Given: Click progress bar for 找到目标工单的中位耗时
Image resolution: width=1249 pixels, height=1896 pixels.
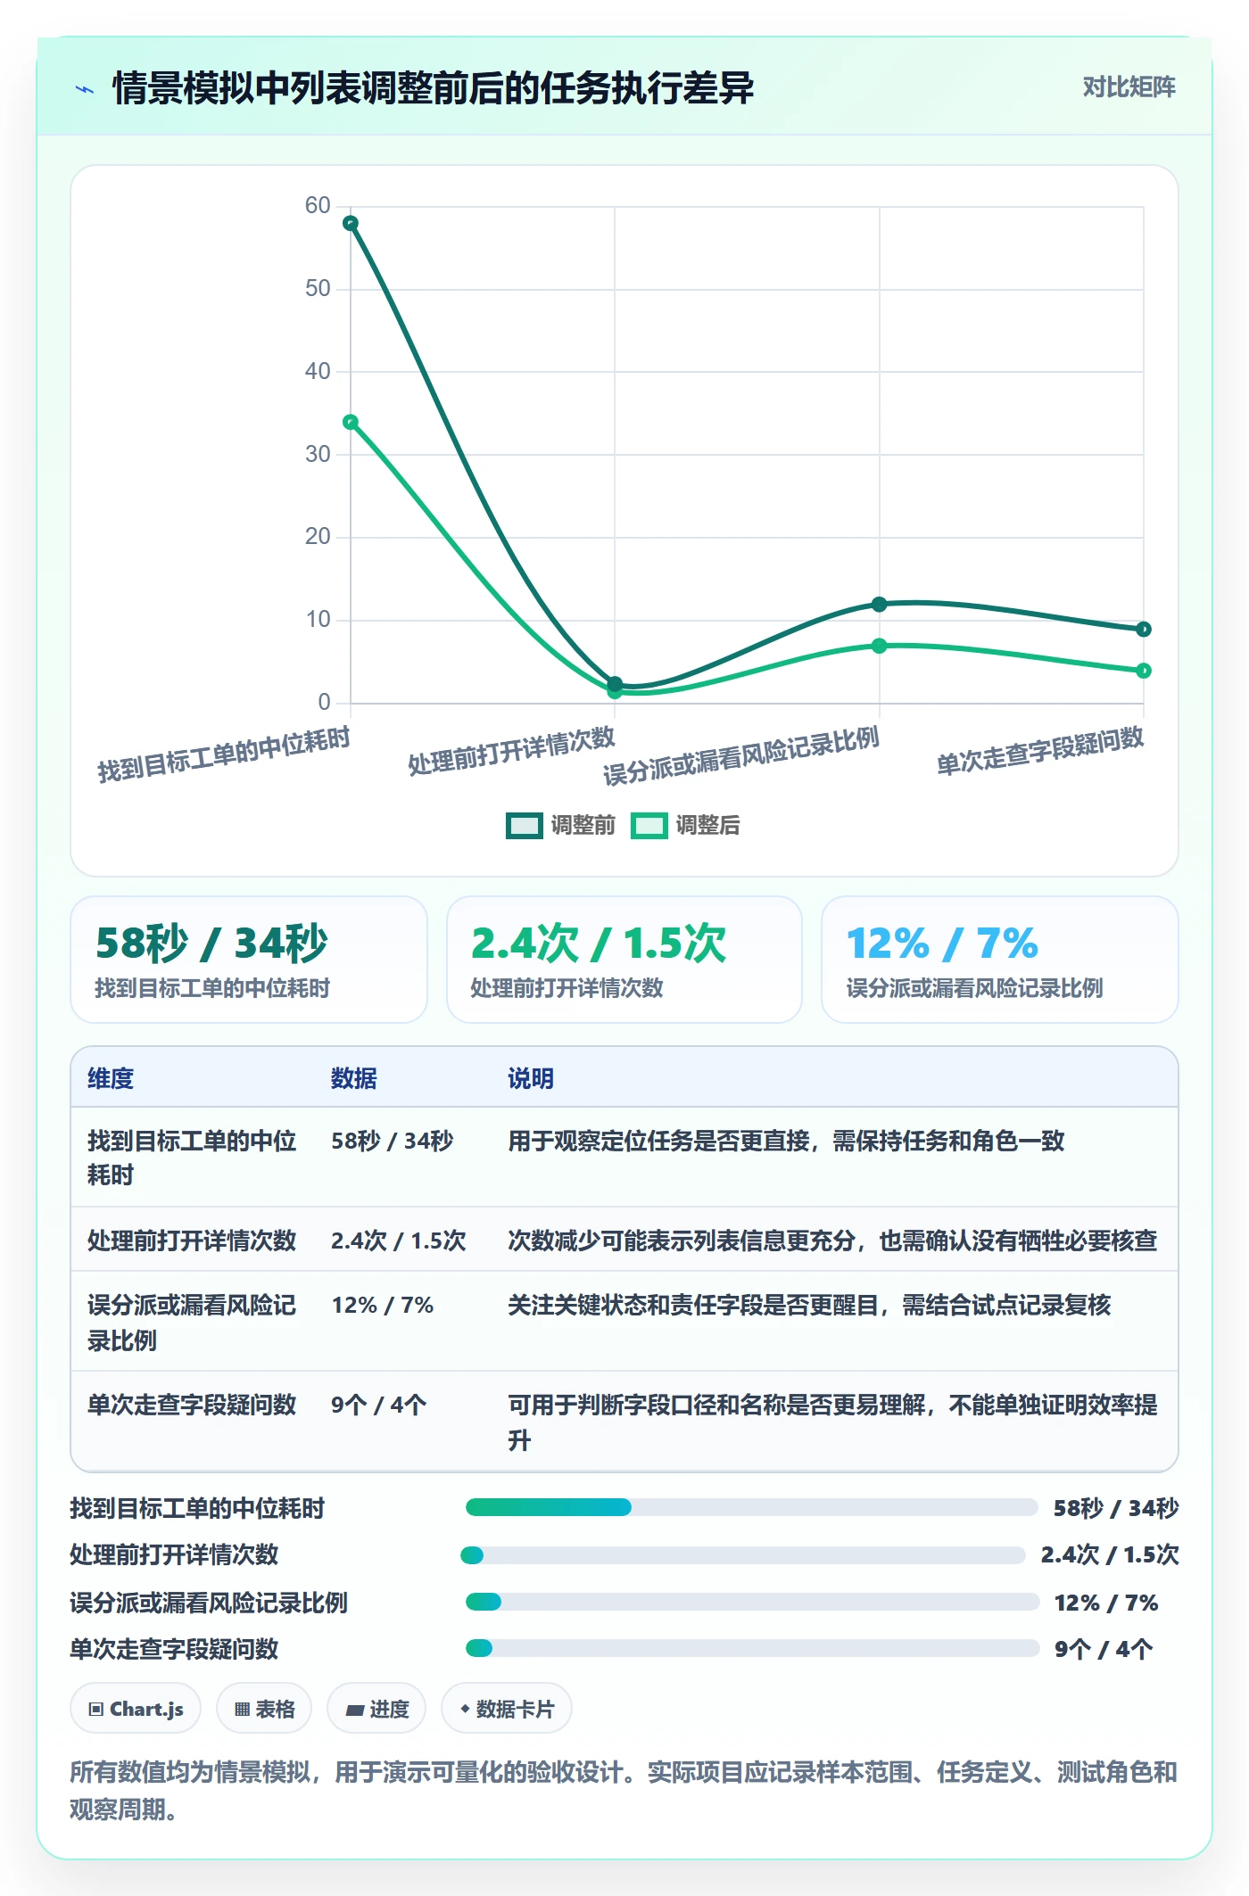Looking at the screenshot, I should [751, 1507].
